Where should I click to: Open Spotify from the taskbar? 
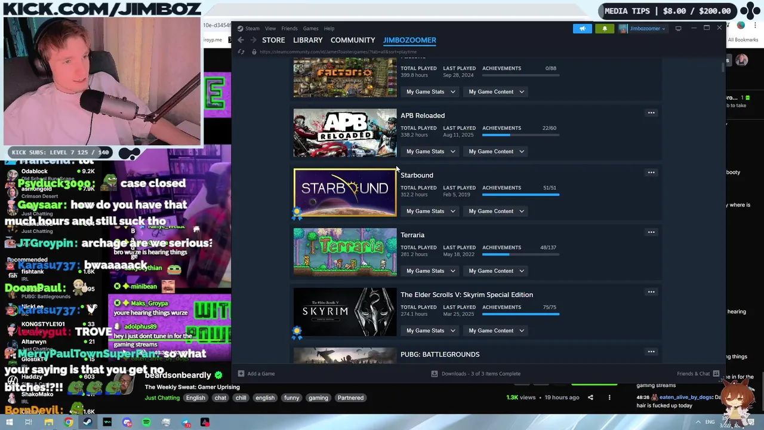(x=146, y=422)
